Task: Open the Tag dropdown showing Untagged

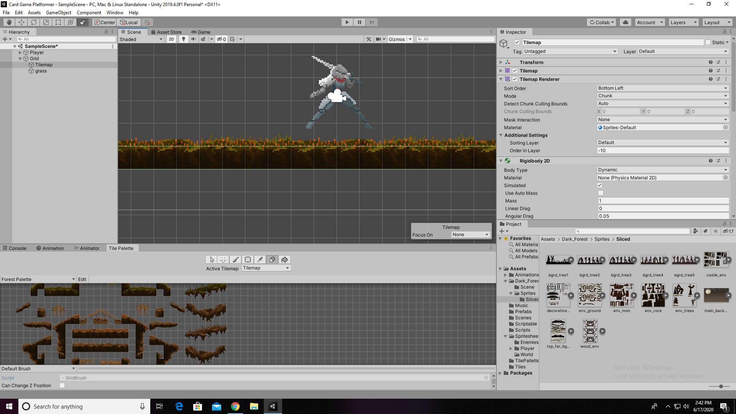Action: click(570, 51)
